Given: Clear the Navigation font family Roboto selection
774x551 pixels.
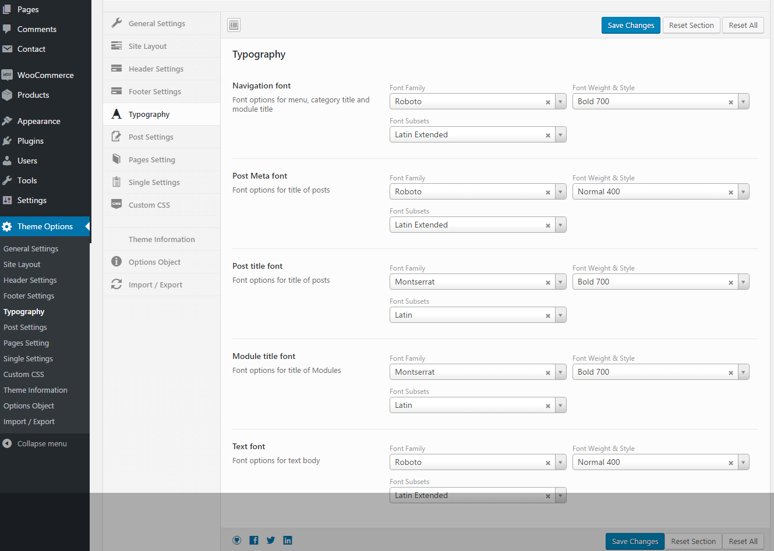Looking at the screenshot, I should point(547,102).
